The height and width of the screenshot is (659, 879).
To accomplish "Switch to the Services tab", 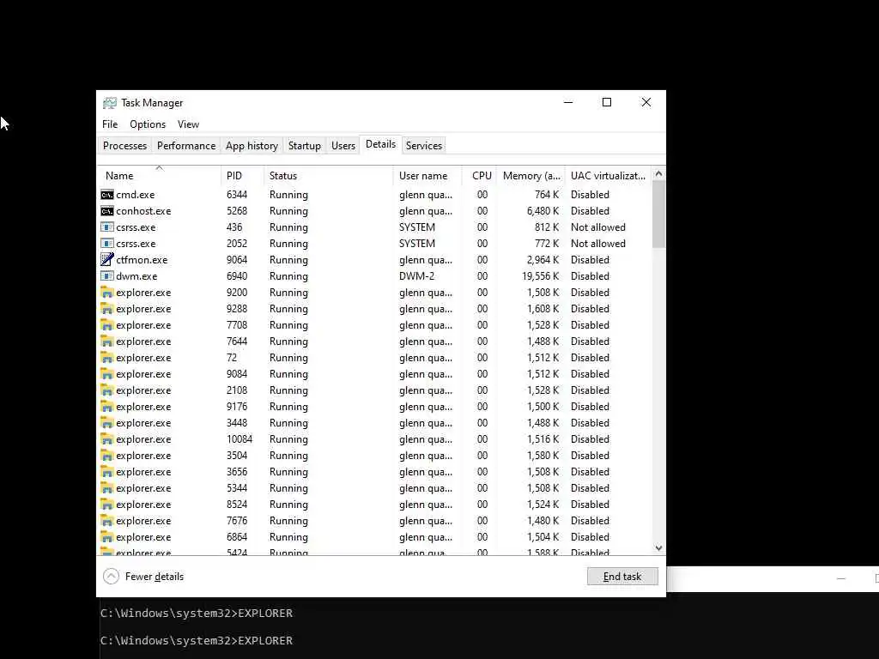I will (424, 146).
